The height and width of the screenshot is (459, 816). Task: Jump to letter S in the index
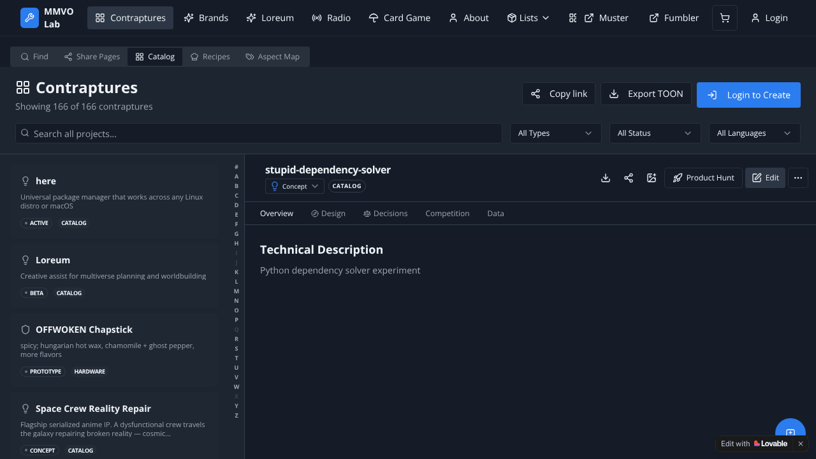tap(237, 349)
